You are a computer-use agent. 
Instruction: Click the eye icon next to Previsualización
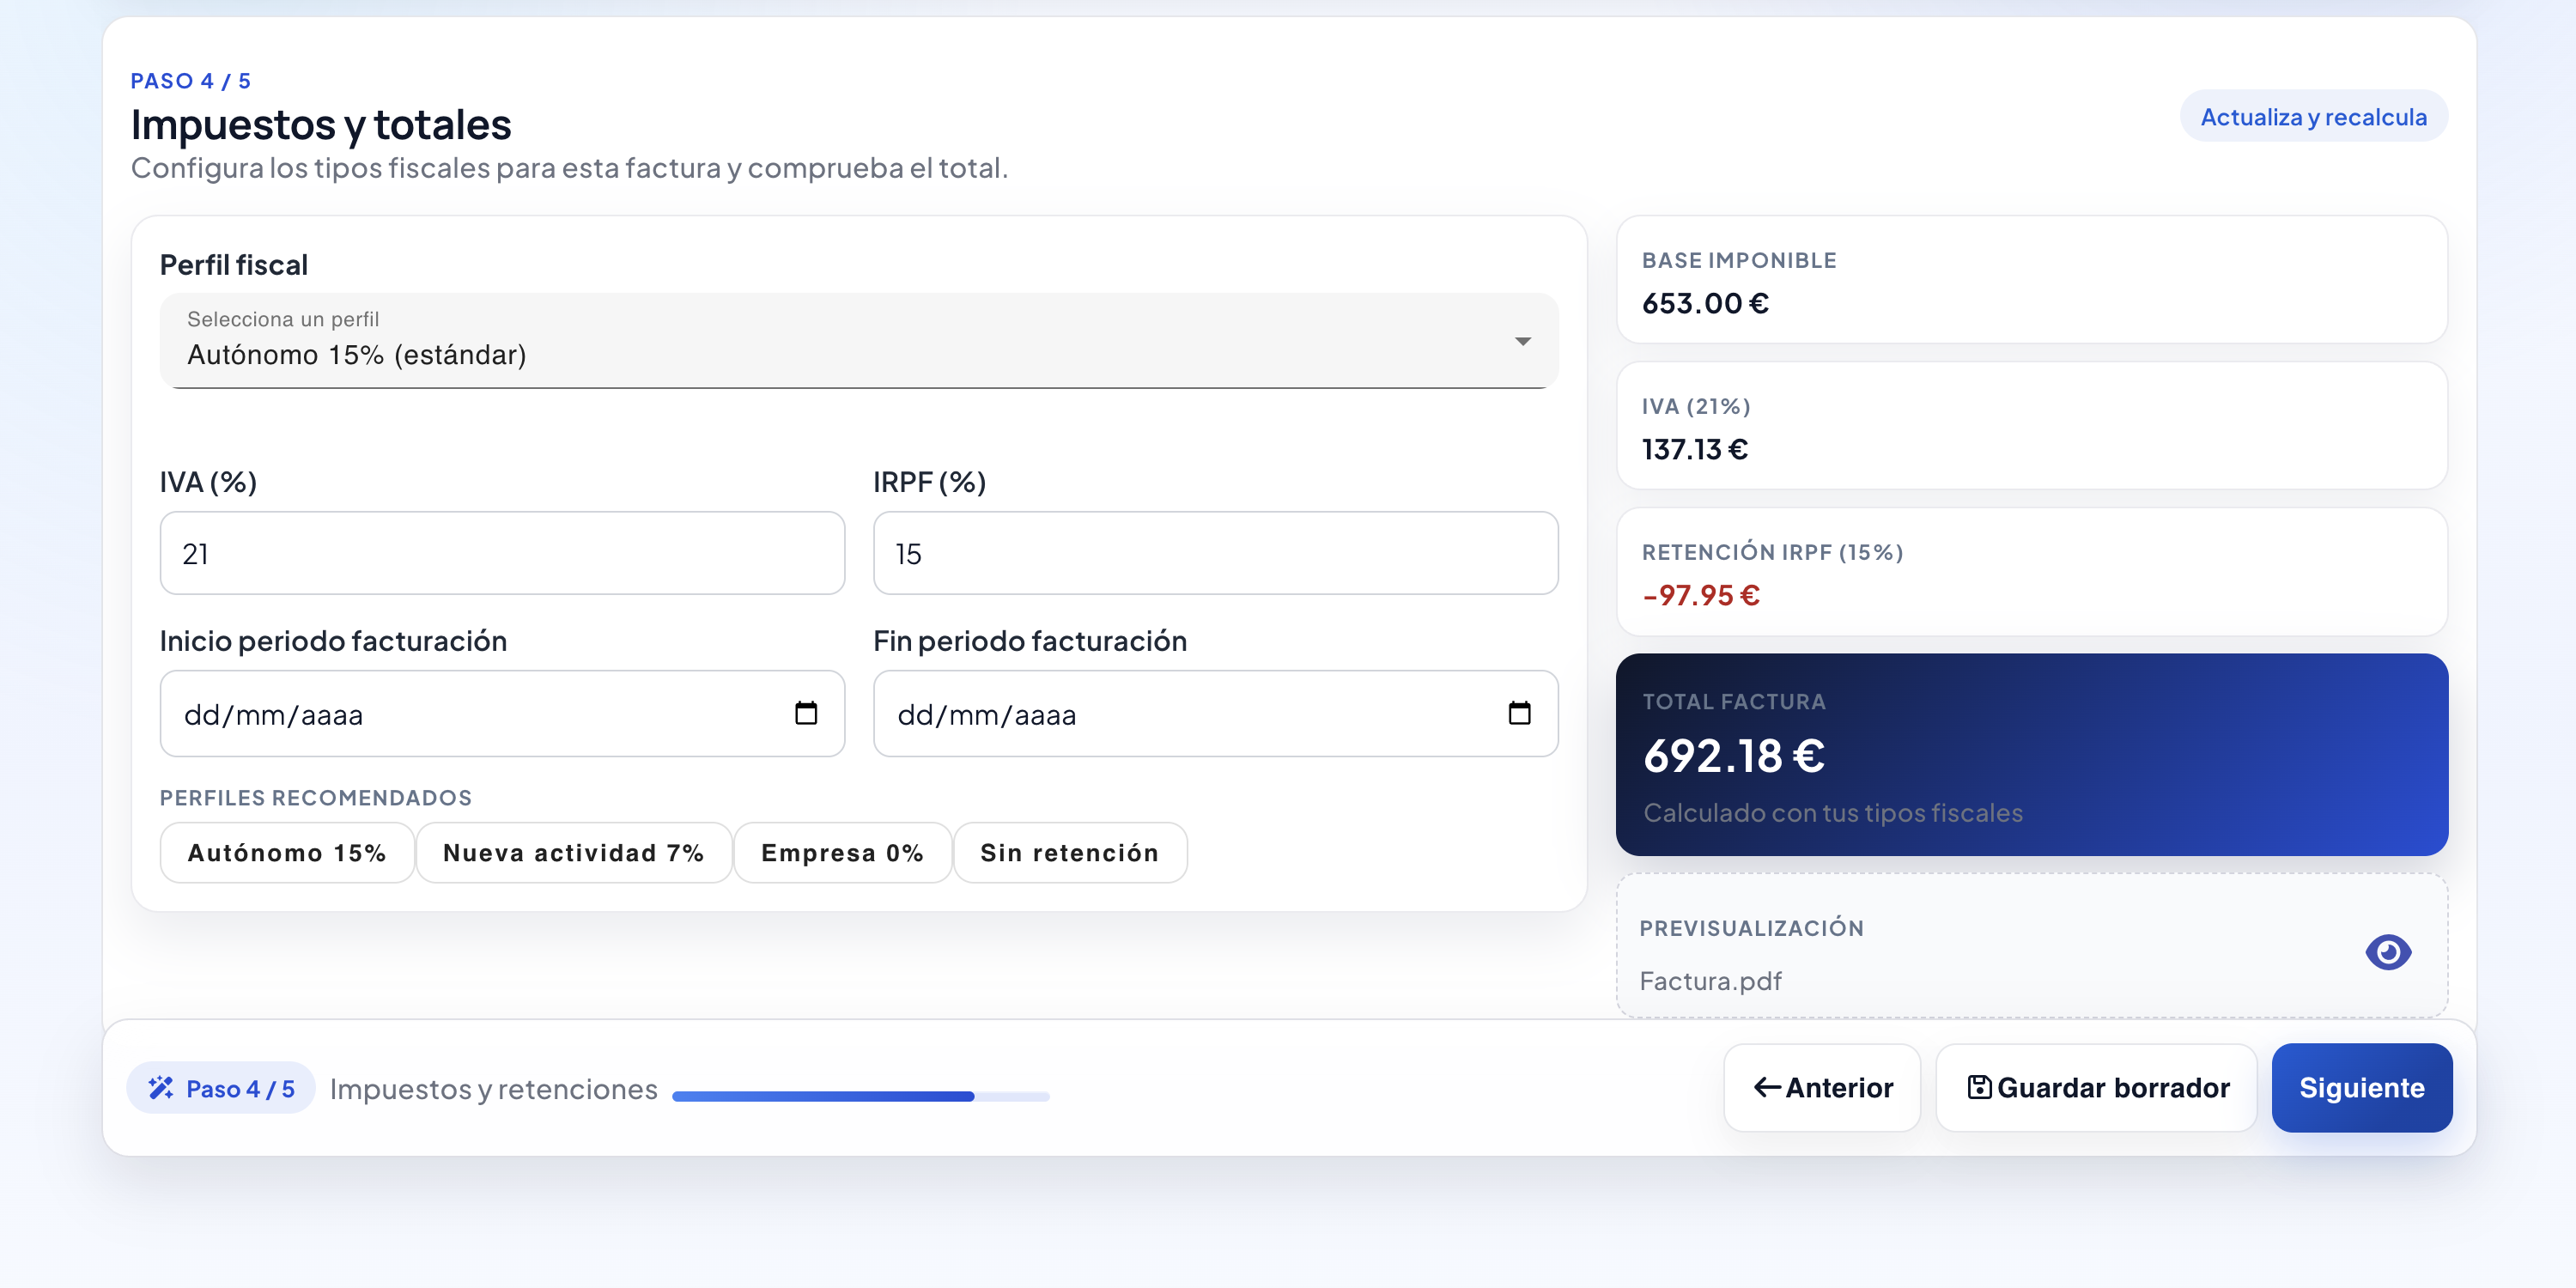point(2388,951)
